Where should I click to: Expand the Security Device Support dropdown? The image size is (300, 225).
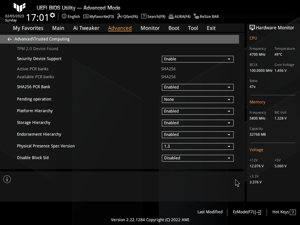(x=197, y=59)
